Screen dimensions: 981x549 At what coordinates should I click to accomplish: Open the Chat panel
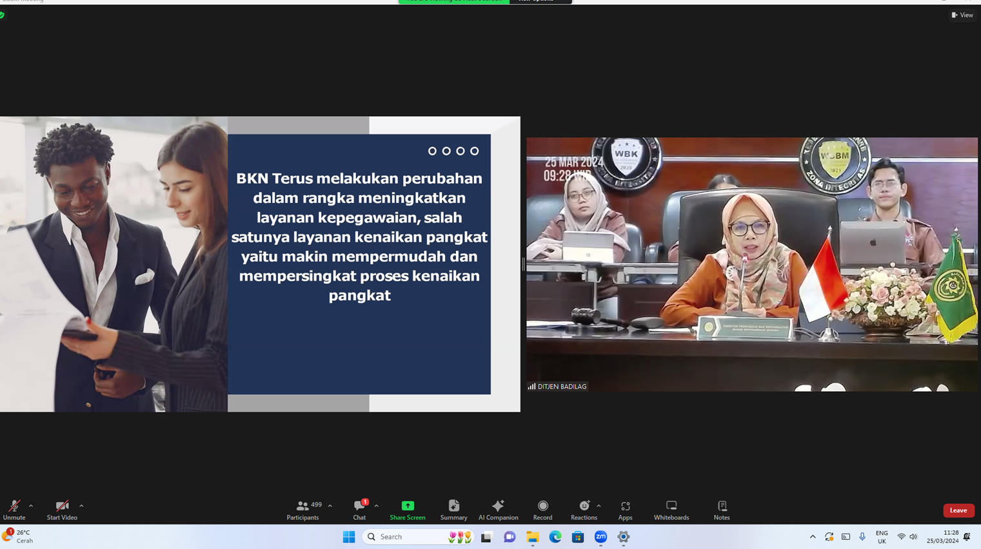[359, 510]
